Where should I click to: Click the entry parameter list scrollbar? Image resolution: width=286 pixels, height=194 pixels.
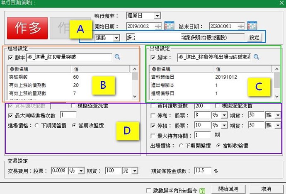tap(134, 87)
